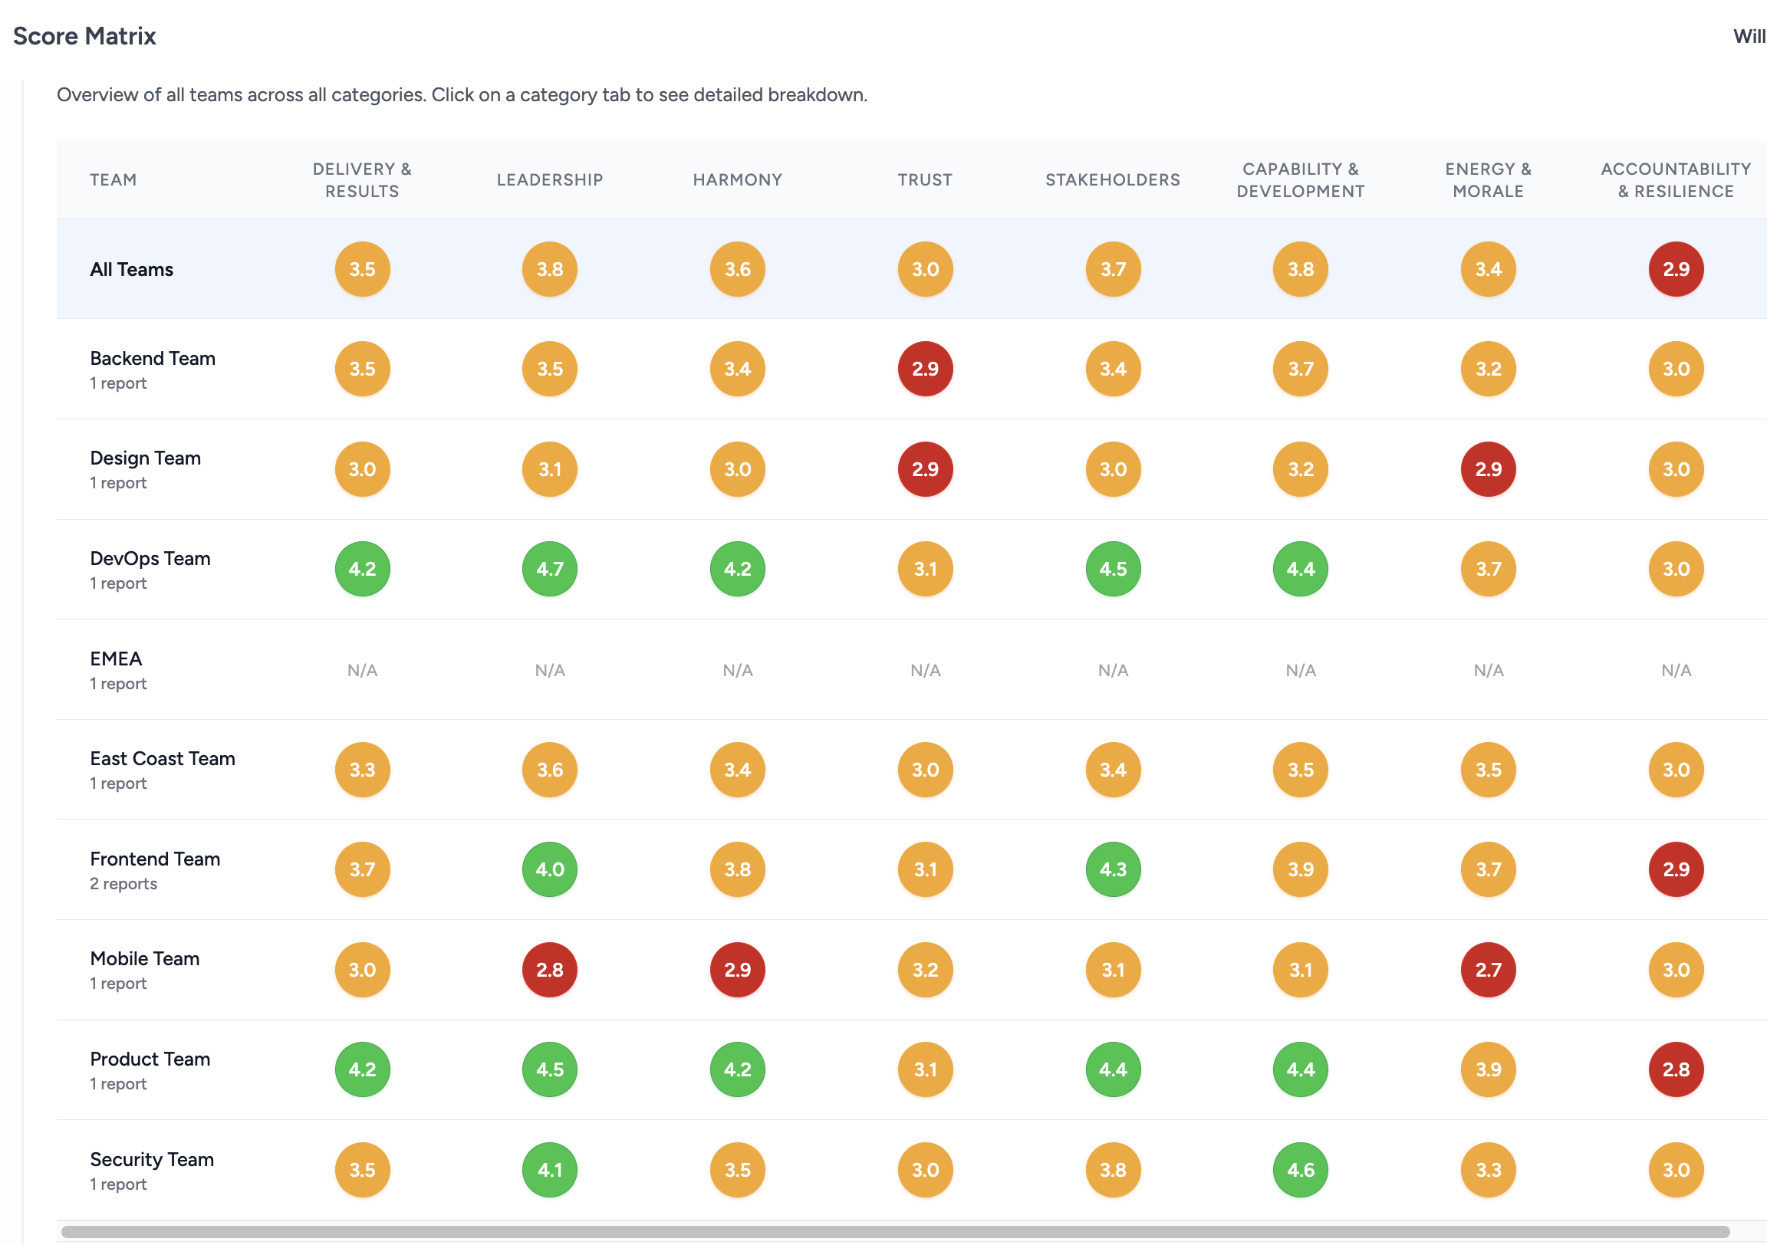1767x1245 pixels.
Task: Select the EMEA team name
Action: tap(117, 659)
